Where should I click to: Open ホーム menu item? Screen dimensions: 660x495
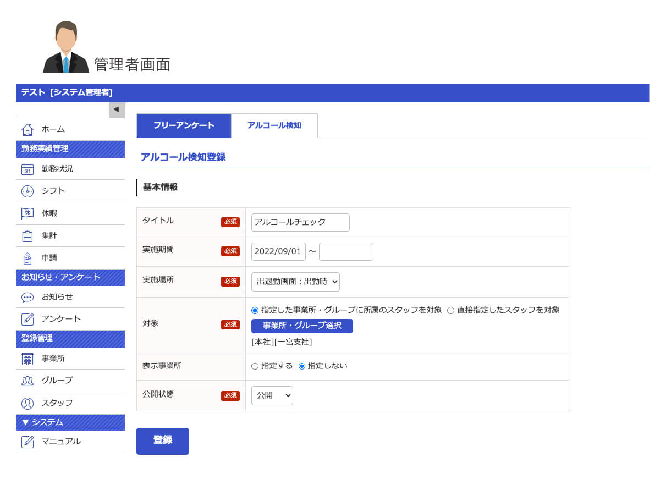click(70, 129)
